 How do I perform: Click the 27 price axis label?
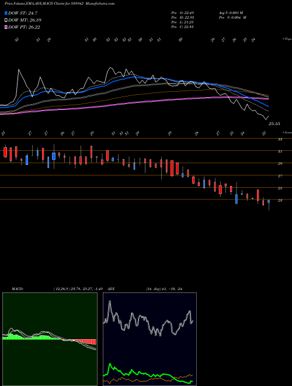(x=280, y=176)
